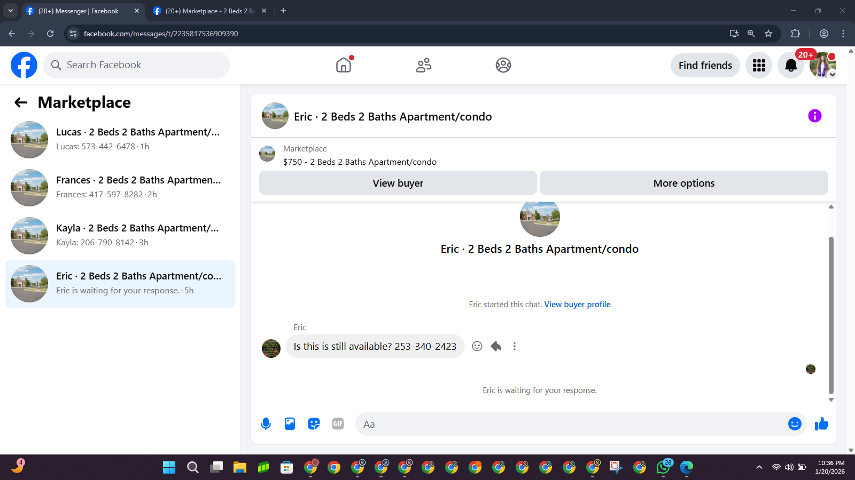
Task: React to Eric's message with emoji
Action: pos(477,346)
